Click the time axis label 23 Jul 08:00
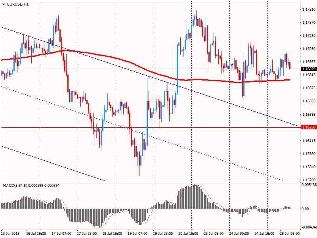The image size is (317, 238). [214, 234]
